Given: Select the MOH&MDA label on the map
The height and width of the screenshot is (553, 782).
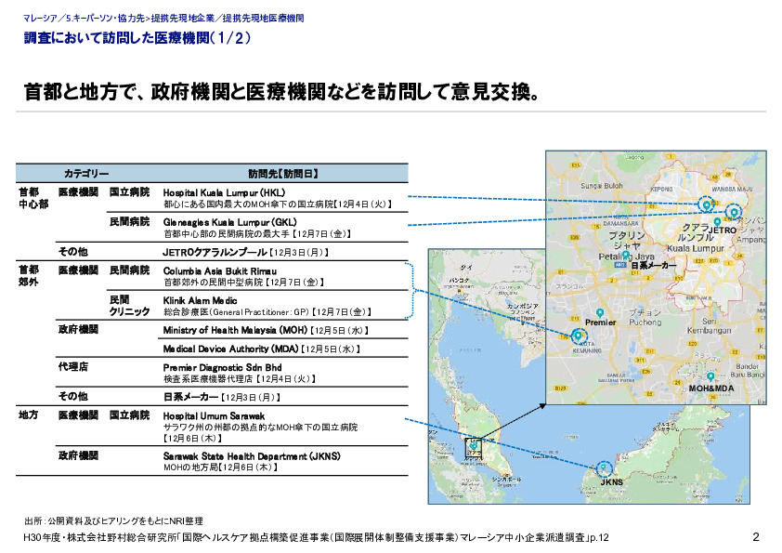Looking at the screenshot, I should [711, 388].
